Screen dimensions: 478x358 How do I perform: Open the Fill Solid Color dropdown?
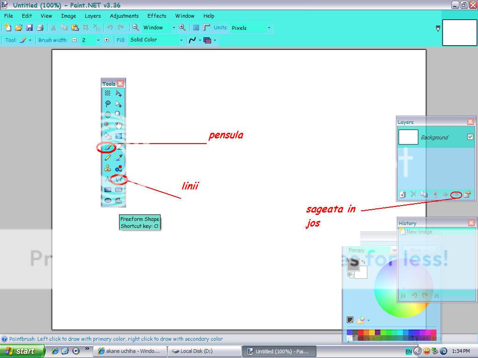coord(156,40)
